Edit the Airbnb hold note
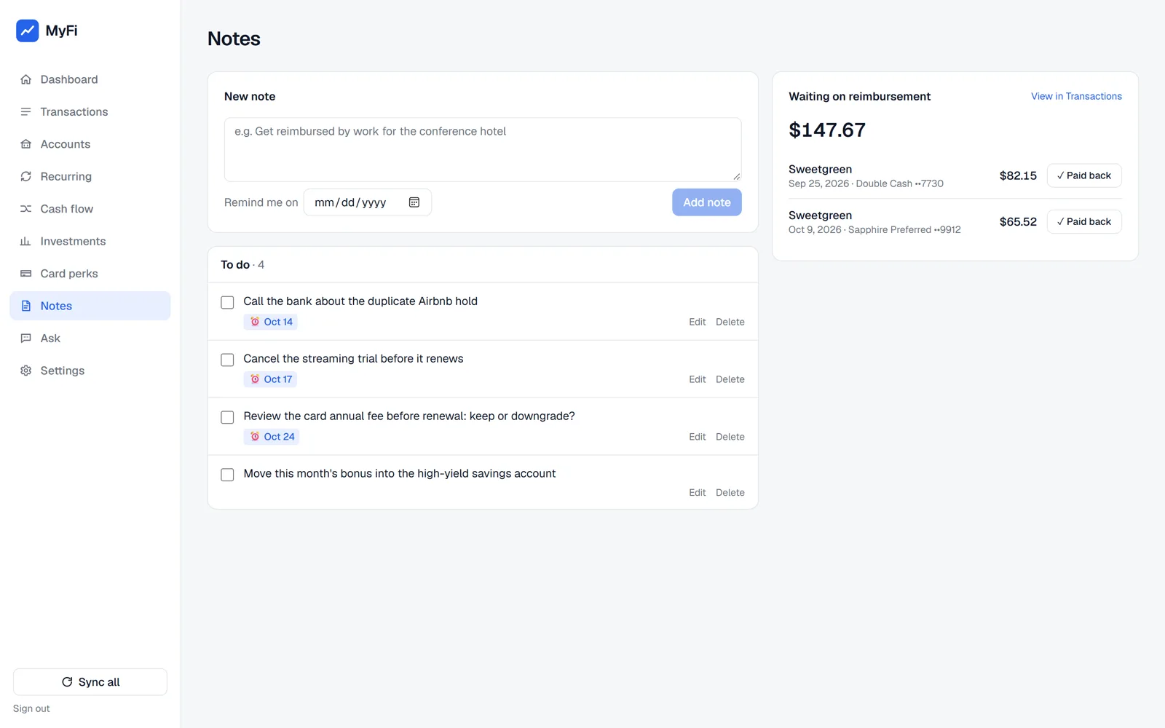The height and width of the screenshot is (728, 1165). 698,322
